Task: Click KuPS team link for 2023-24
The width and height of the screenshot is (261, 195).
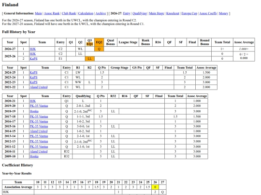Action: 33,77
